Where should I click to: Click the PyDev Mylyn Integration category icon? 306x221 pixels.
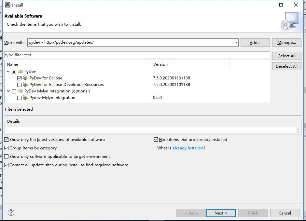(x=20, y=91)
